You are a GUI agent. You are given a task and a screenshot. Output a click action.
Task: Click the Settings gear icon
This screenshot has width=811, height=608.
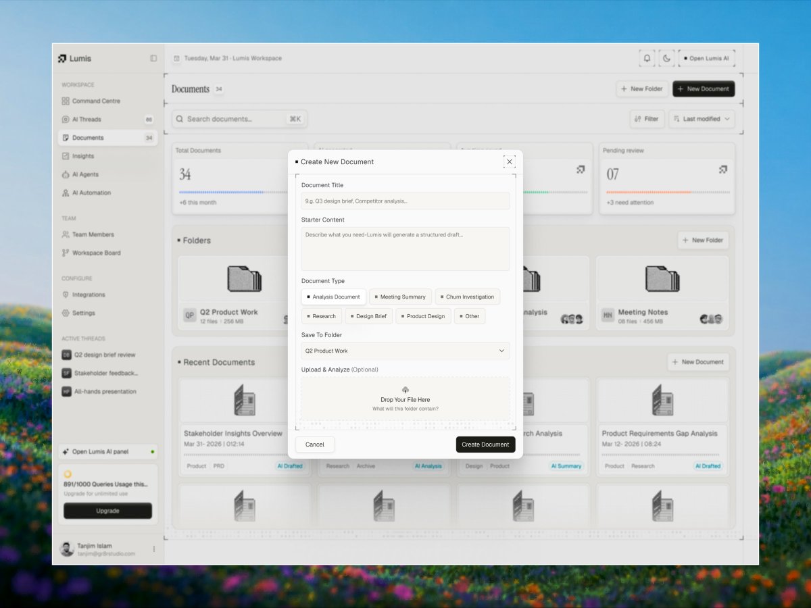(66, 313)
